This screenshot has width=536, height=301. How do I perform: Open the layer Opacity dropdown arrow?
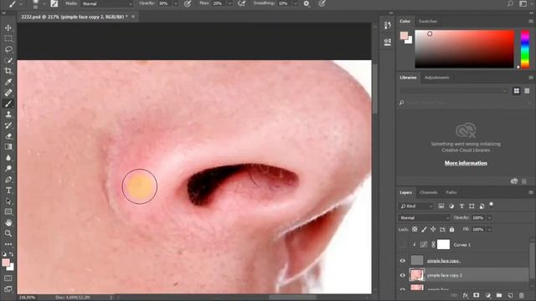(489, 217)
